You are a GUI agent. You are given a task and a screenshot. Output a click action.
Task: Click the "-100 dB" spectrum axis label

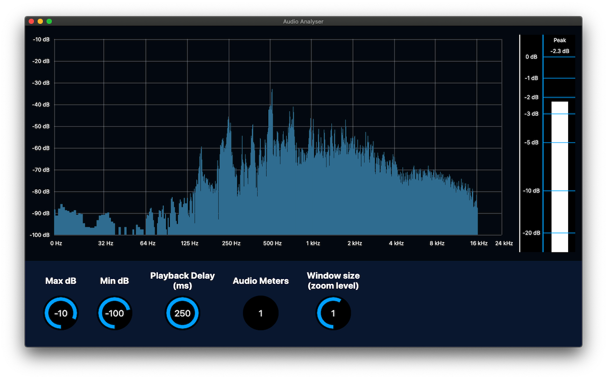tap(39, 235)
